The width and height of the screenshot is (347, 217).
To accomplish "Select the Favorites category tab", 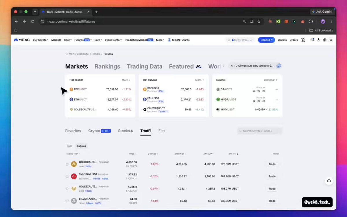I will (73, 131).
